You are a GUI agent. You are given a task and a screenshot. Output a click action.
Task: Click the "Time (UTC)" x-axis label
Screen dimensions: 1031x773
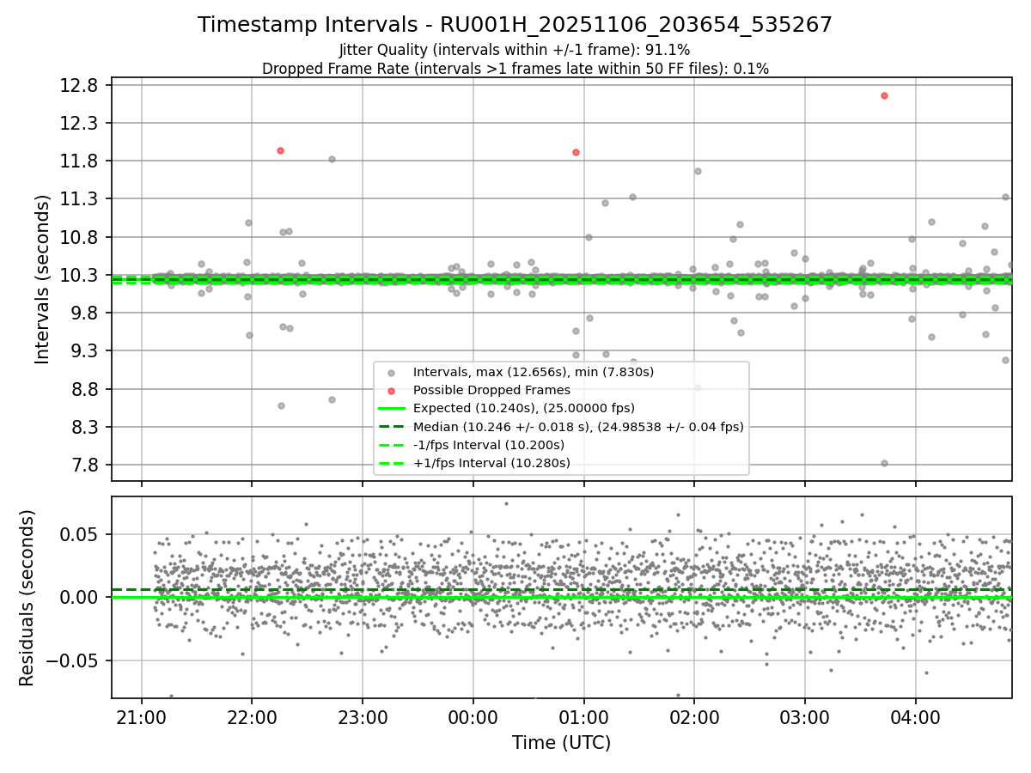pos(561,743)
